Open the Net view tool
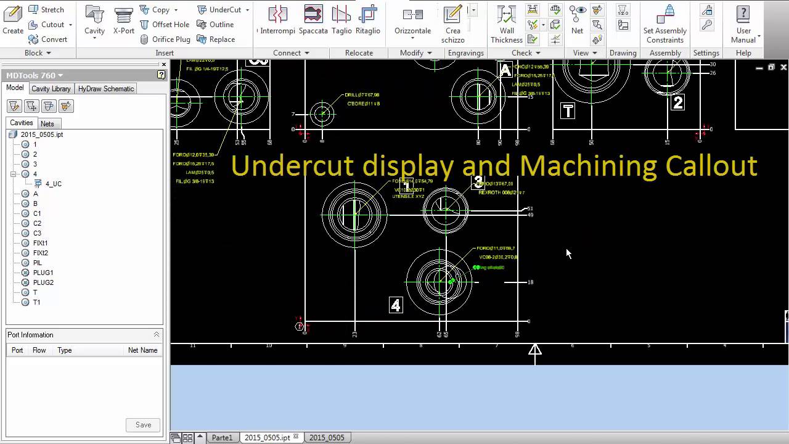The width and height of the screenshot is (789, 444). click(x=577, y=20)
